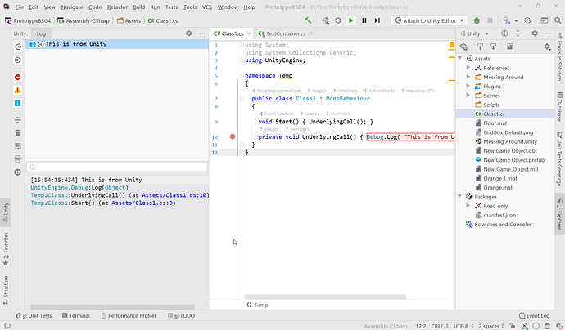The height and width of the screenshot is (330, 565).
Task: Switch to the TextContainer.cs tab
Action: [286, 33]
